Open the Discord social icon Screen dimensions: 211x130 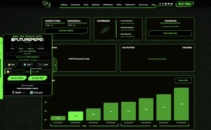[x=168, y=4]
